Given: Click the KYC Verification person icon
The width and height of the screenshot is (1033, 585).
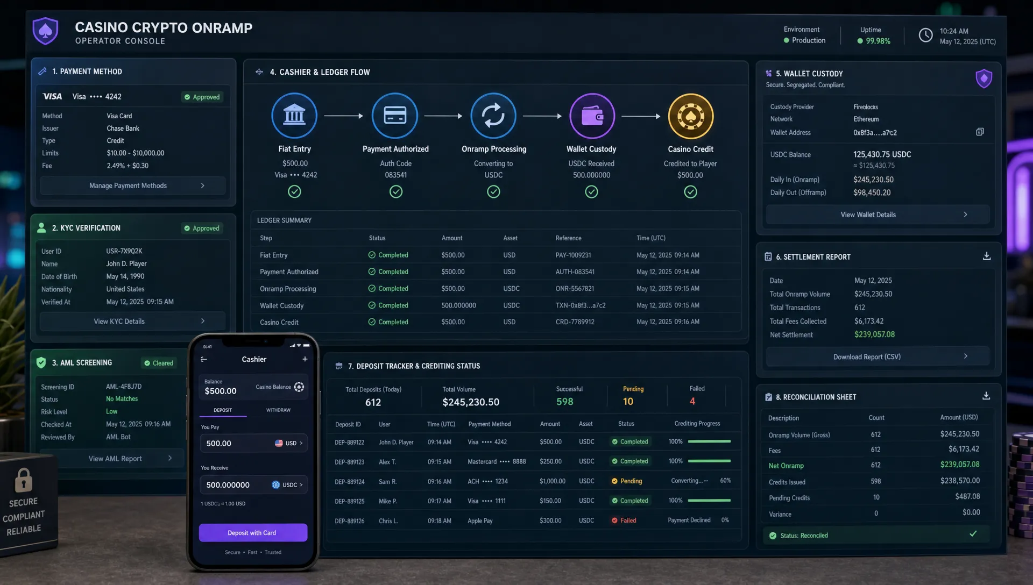Looking at the screenshot, I should coord(41,228).
